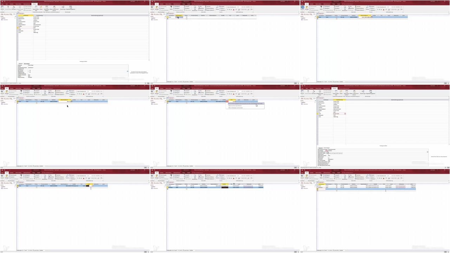The image size is (450, 253).
Task: Toggle Firma checkbox in center screenshot's Rene row
Action: click(x=187, y=102)
